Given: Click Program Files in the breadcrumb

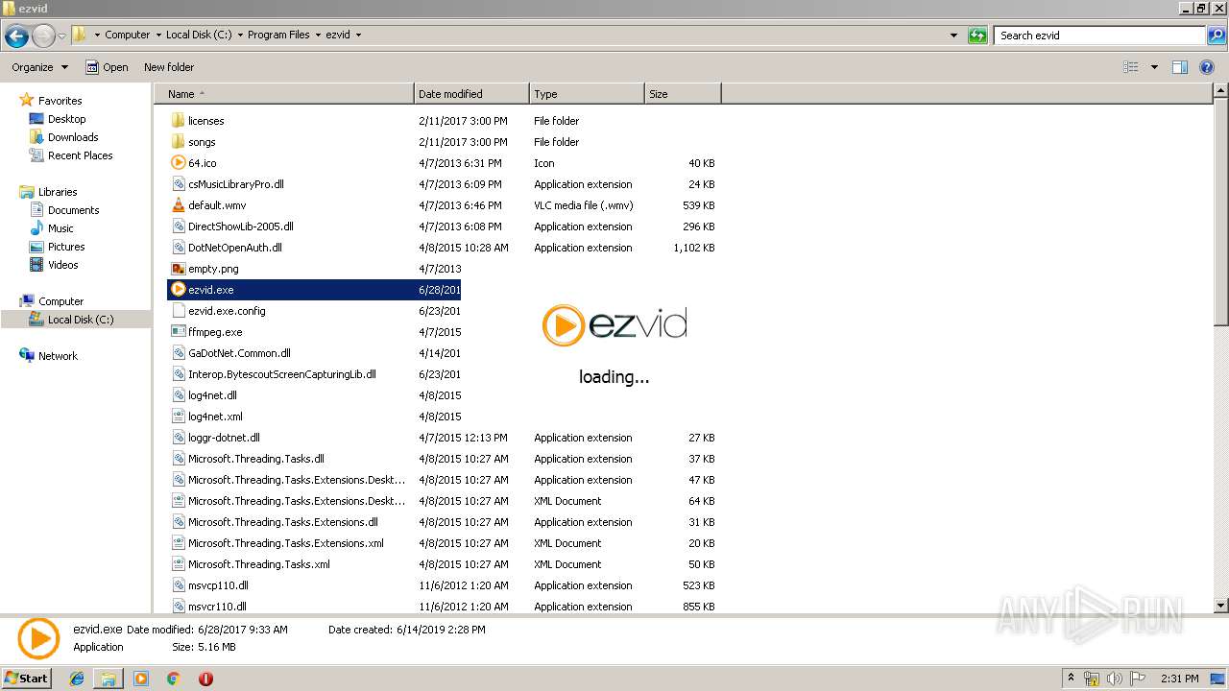Looking at the screenshot, I should 278,36.
